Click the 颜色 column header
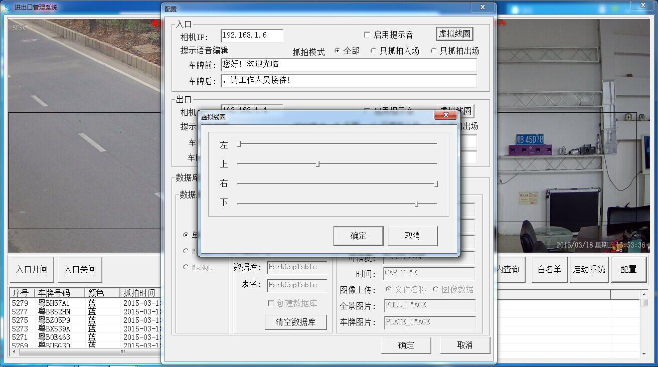Viewport: 658px width, 367px height. [102, 293]
